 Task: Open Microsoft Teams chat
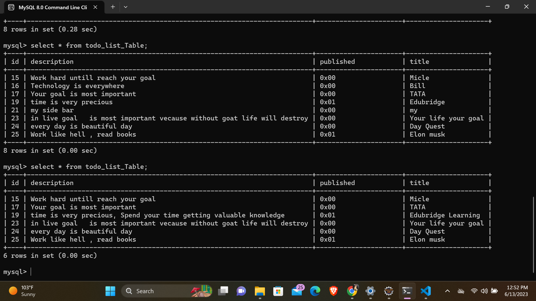click(241, 291)
